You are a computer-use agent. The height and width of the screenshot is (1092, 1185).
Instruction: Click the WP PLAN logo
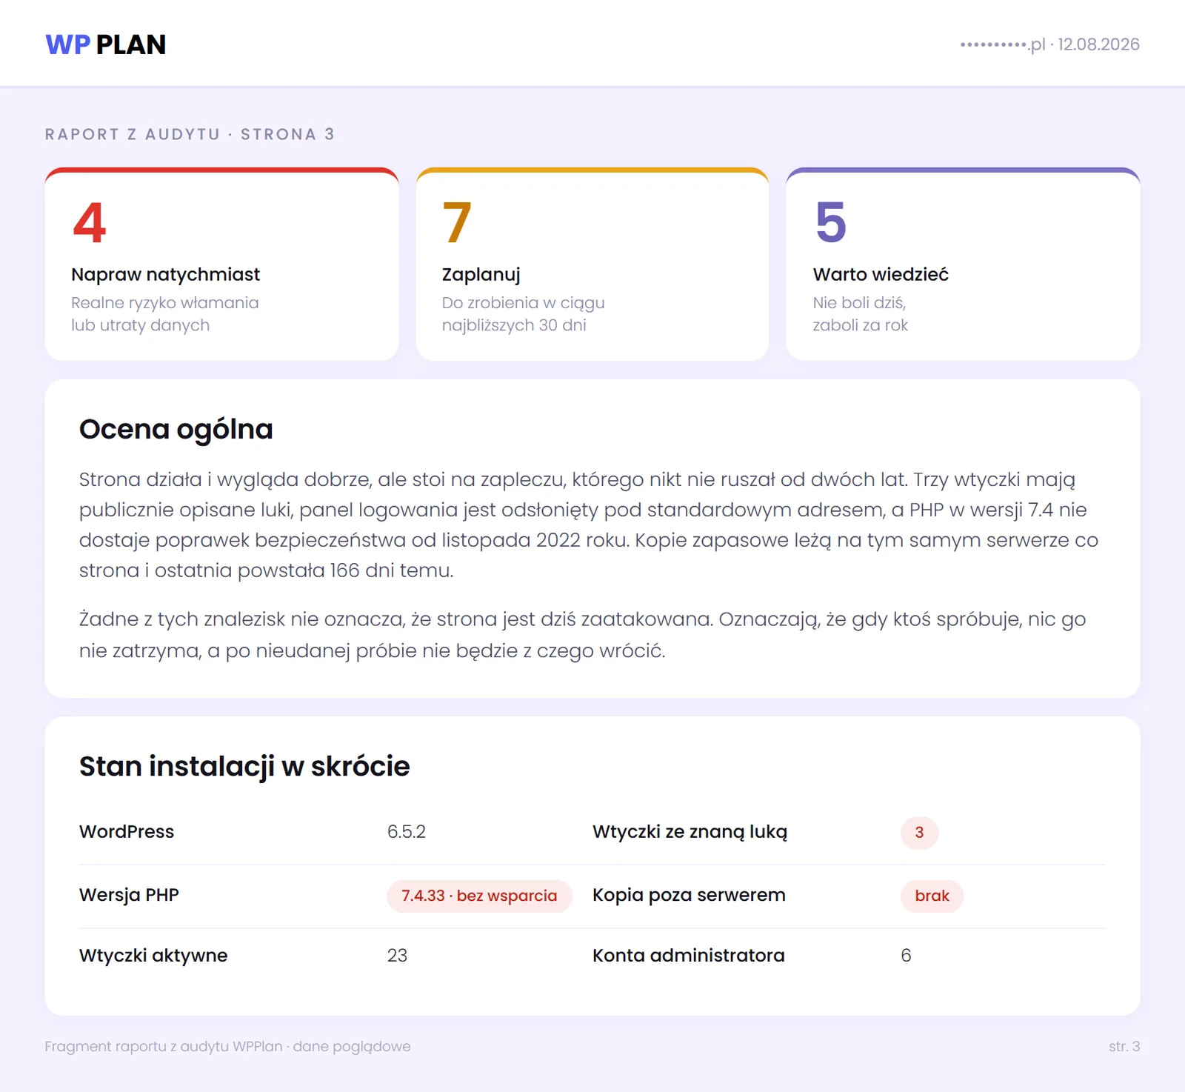click(105, 44)
